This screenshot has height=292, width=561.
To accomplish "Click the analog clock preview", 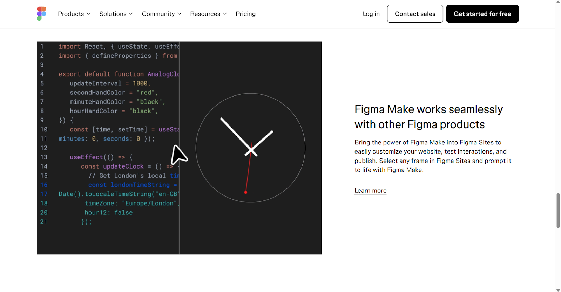I will coord(250,148).
